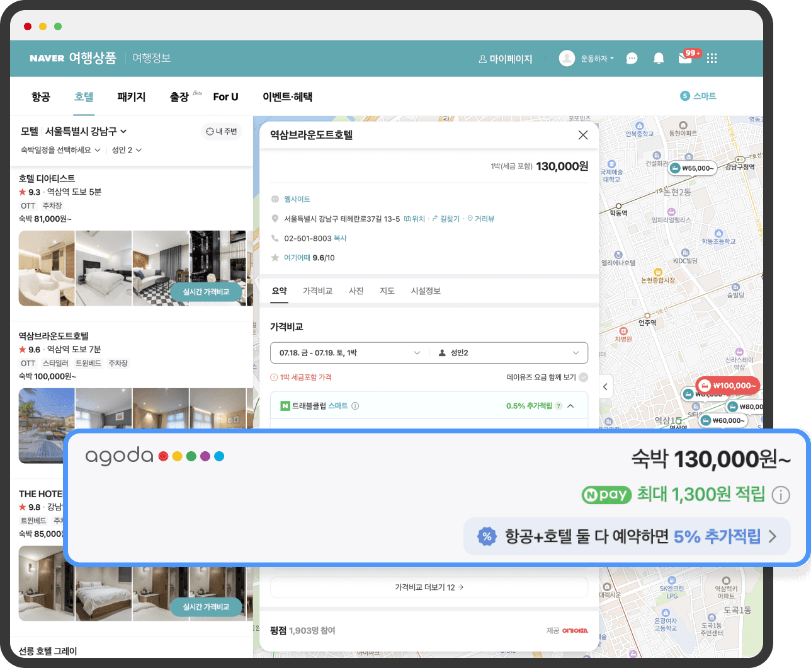Click the NAVER logo
Screen dimensions: 811x668
click(47, 58)
